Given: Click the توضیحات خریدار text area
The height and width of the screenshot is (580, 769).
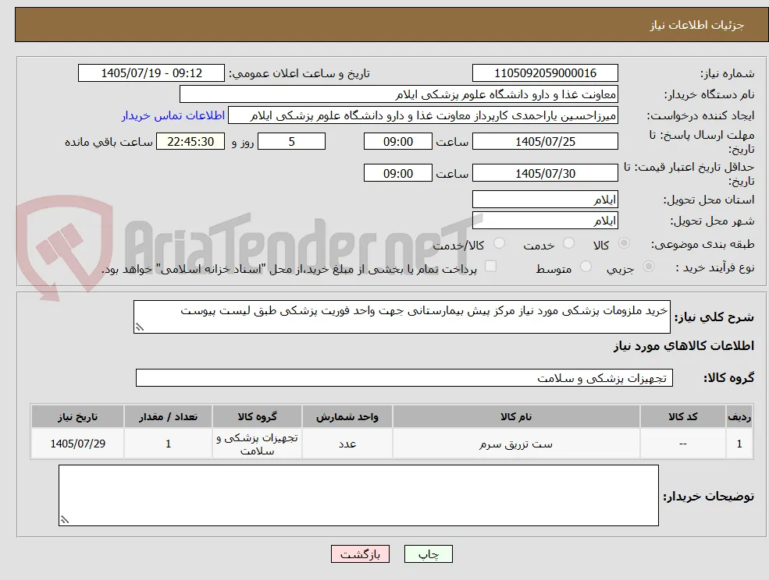Looking at the screenshot, I should [x=358, y=496].
